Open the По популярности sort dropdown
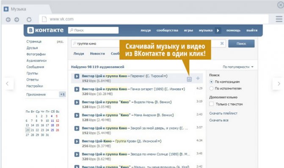284x168 pixels. 238,67
